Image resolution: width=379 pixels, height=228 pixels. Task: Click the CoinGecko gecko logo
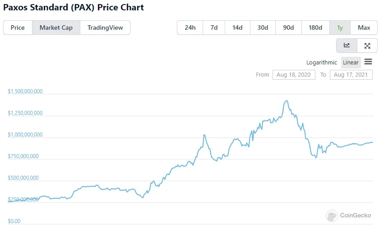coord(332,216)
